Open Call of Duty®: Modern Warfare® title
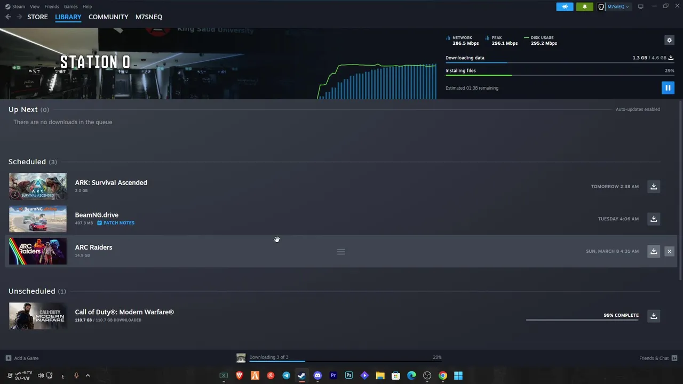Screen dimensions: 683x384 pos(124,312)
